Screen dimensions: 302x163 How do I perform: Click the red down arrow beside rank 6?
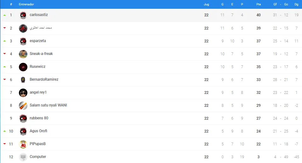click(x=5, y=79)
